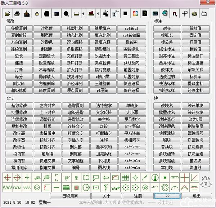This screenshot has height=208, width=216.
Task: Click the keyboard icon in the toolbar
Action: [204, 14]
